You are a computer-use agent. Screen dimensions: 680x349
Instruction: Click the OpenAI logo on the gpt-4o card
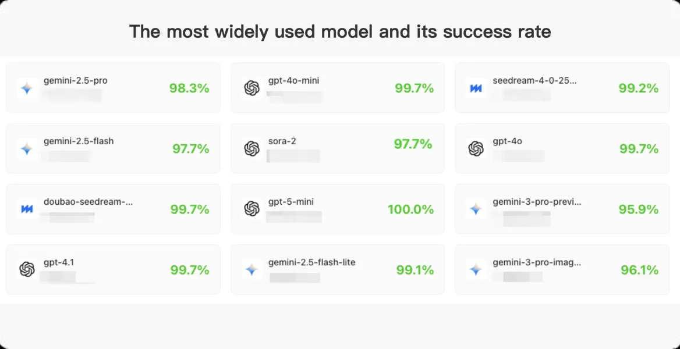475,148
